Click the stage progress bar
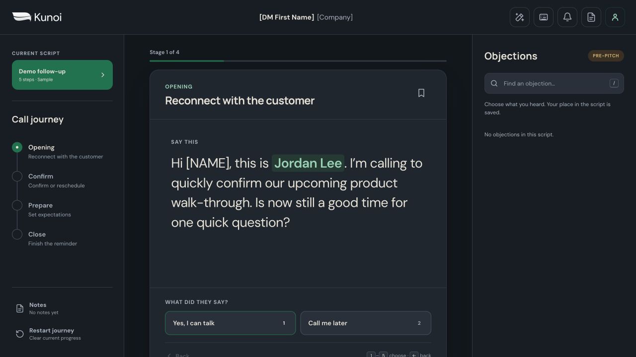Viewport: 636px width, 357px height. (298, 61)
